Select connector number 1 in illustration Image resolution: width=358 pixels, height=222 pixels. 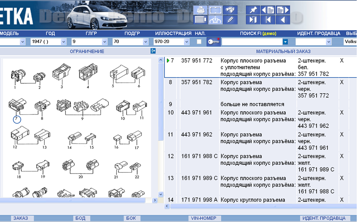[x=15, y=87]
